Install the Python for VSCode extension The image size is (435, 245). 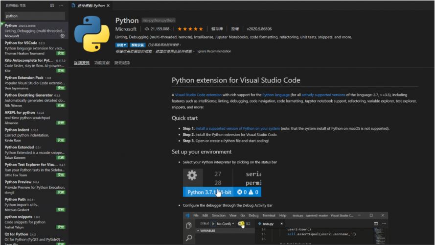pos(60,53)
